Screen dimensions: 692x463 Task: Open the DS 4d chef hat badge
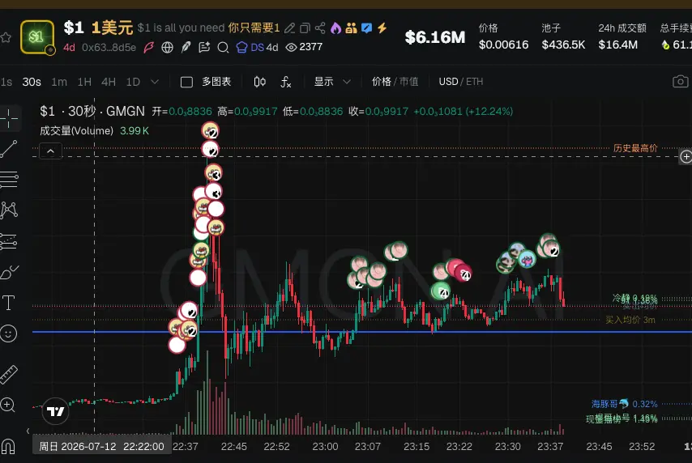point(258,47)
